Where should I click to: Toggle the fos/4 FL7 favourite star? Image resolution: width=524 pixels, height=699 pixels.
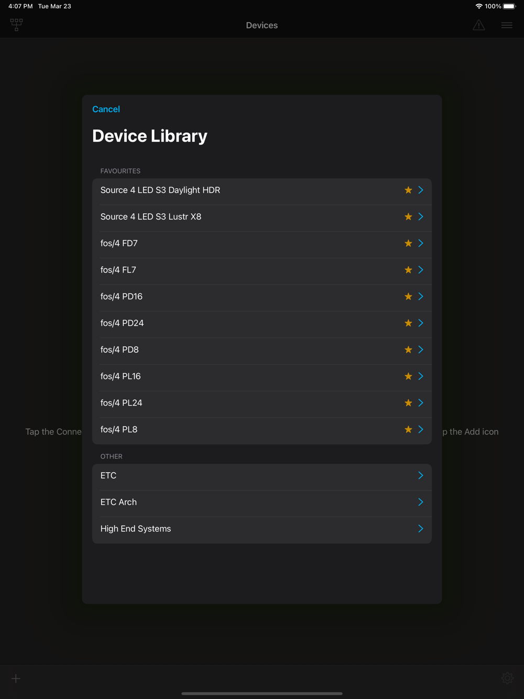point(408,270)
